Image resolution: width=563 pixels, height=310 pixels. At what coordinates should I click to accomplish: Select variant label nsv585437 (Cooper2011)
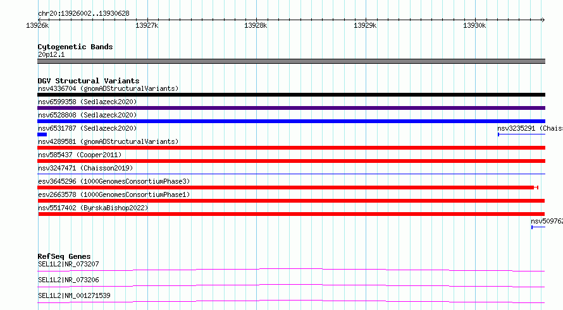tap(80, 155)
